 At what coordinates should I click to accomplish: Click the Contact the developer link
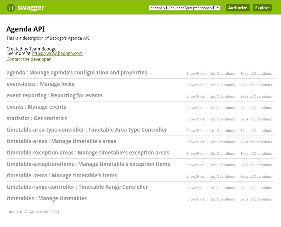coord(29,59)
